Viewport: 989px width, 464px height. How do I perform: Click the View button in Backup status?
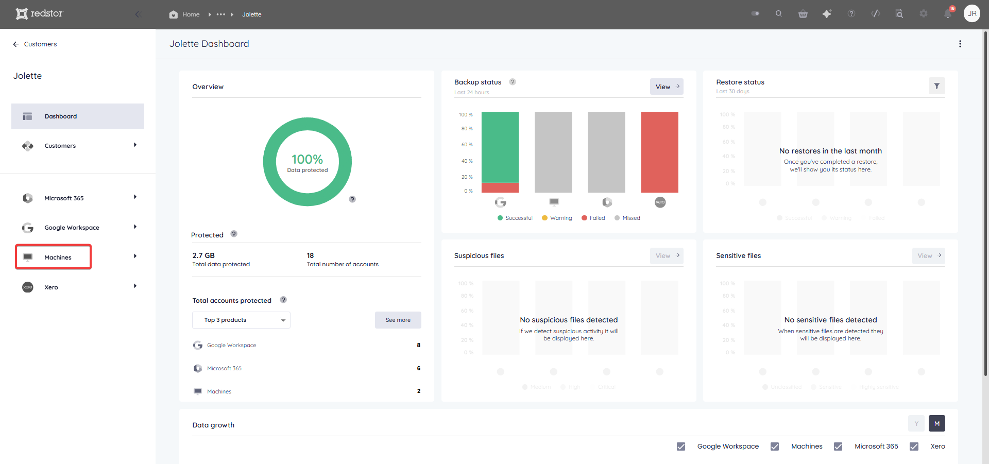667,87
